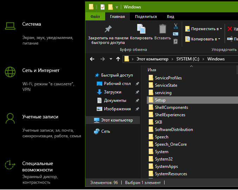Select the ShellExperiences folder

point(170,115)
